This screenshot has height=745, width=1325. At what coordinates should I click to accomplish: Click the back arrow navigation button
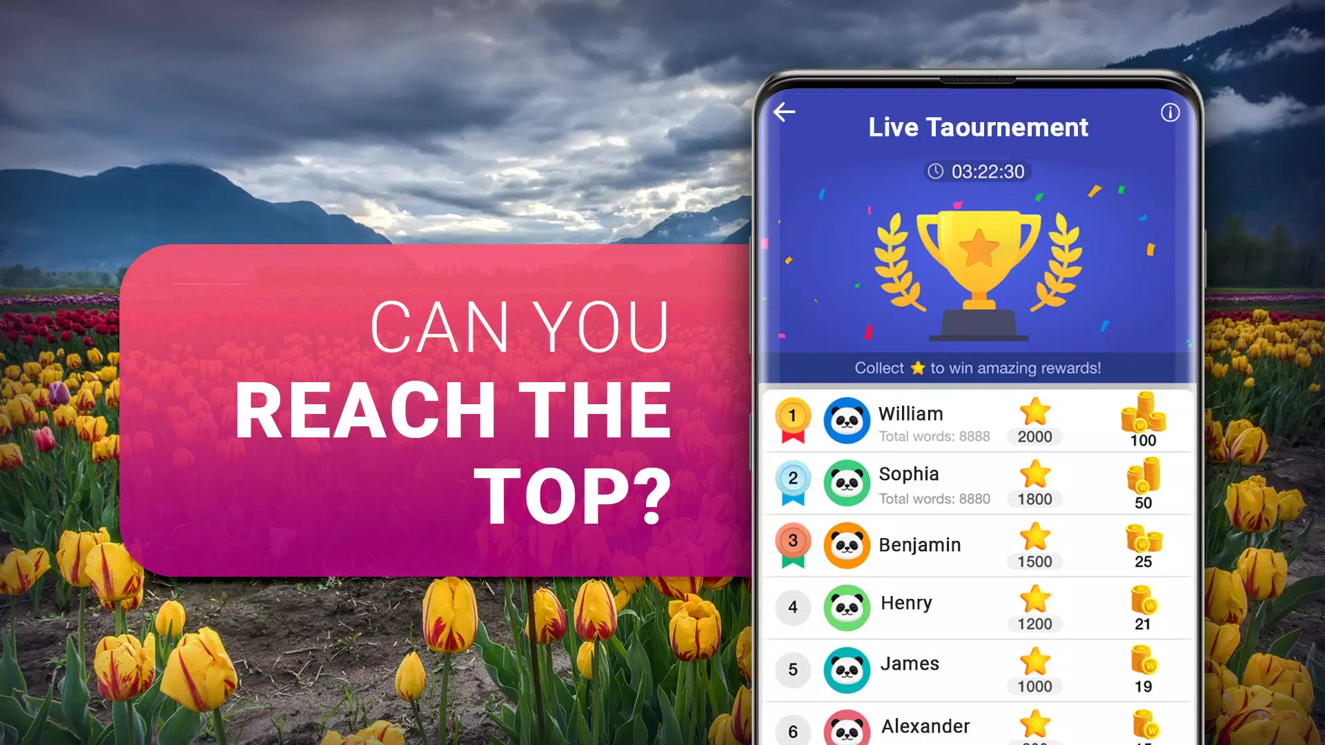tap(783, 113)
